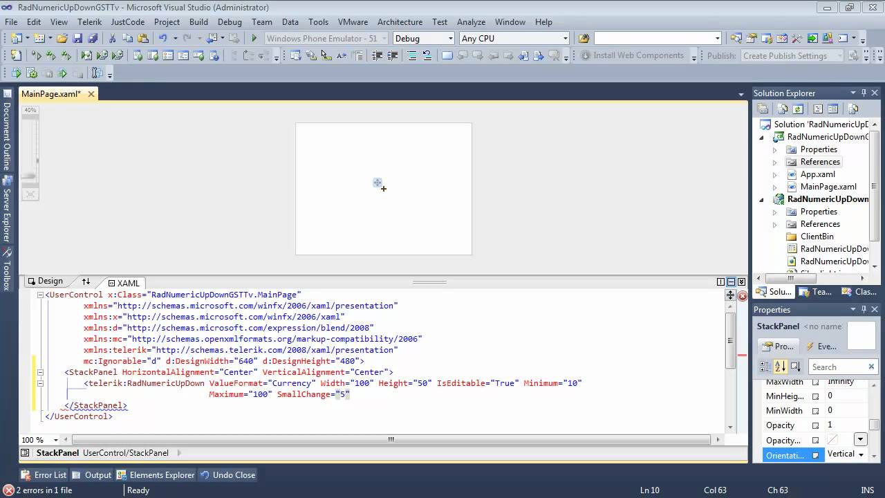Click the Add New Item toolbar icon
The height and width of the screenshot is (498, 885).
[x=39, y=39]
